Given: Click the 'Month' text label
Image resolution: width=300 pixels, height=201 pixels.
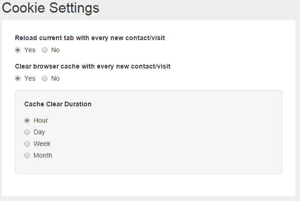Looking at the screenshot, I should 43,155.
